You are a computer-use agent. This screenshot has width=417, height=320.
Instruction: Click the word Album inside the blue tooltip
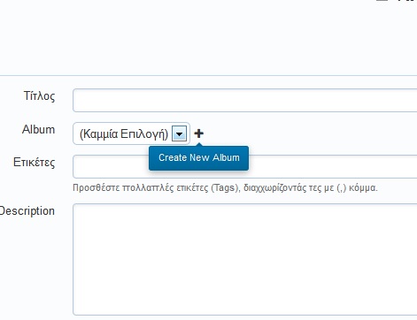(x=226, y=157)
